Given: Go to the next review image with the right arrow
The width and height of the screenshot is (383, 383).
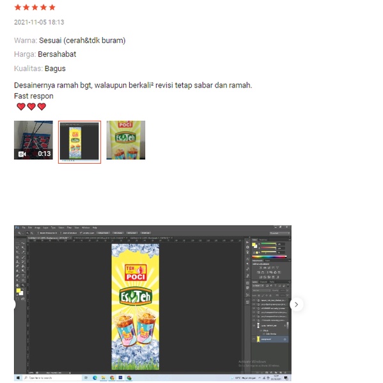Looking at the screenshot, I should pyautogui.click(x=296, y=304).
